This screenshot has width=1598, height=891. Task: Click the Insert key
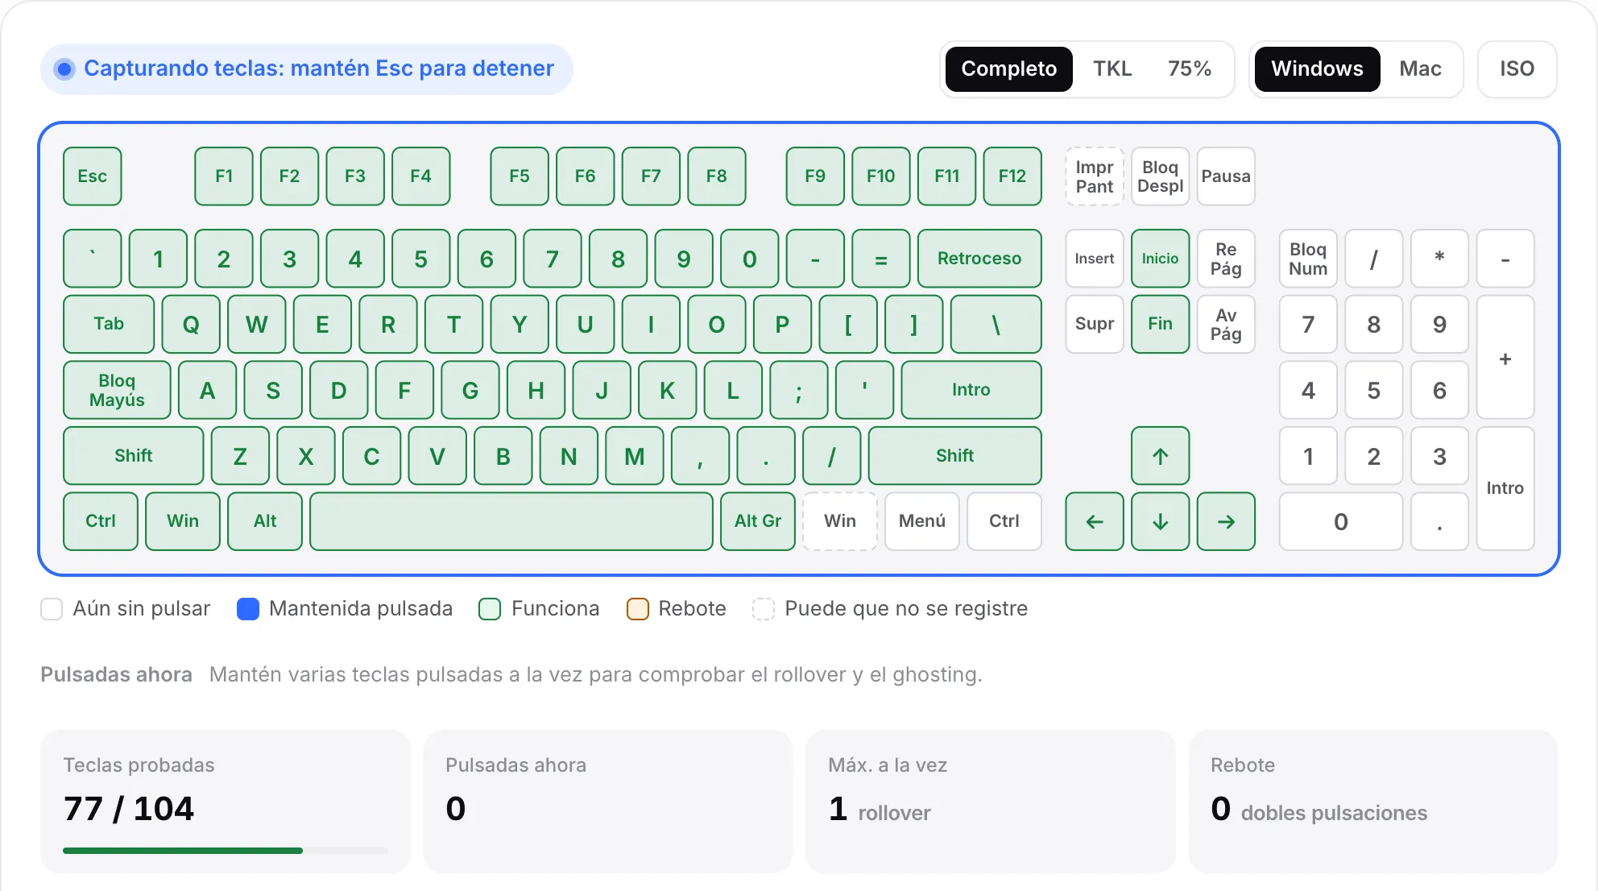[x=1094, y=259]
